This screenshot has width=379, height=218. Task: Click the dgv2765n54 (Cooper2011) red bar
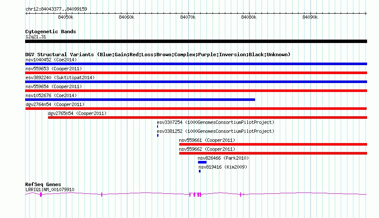tap(207, 118)
